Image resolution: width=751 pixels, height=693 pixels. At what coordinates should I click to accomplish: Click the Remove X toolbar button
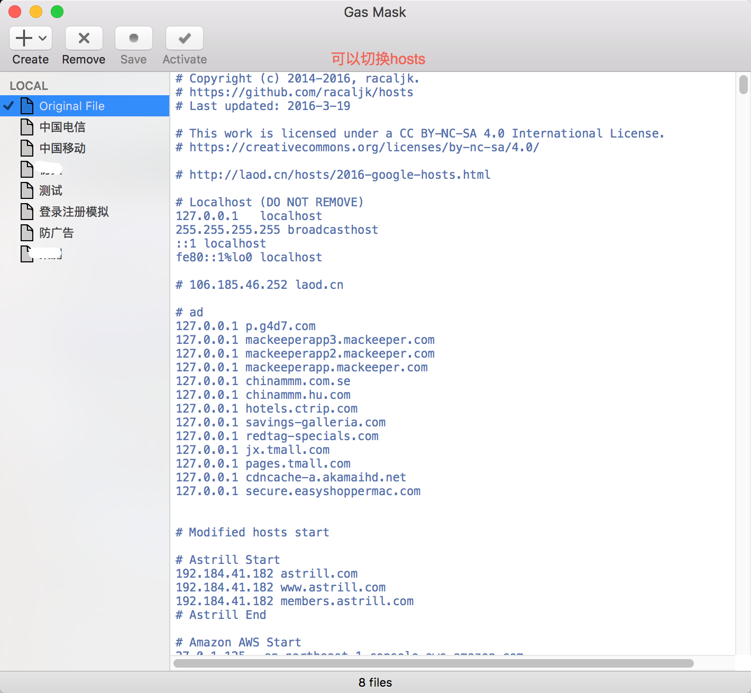[84, 38]
